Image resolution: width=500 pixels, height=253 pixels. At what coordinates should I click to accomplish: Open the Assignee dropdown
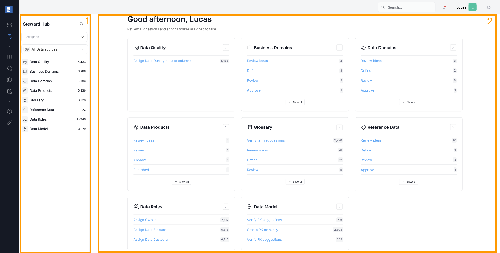pos(55,37)
